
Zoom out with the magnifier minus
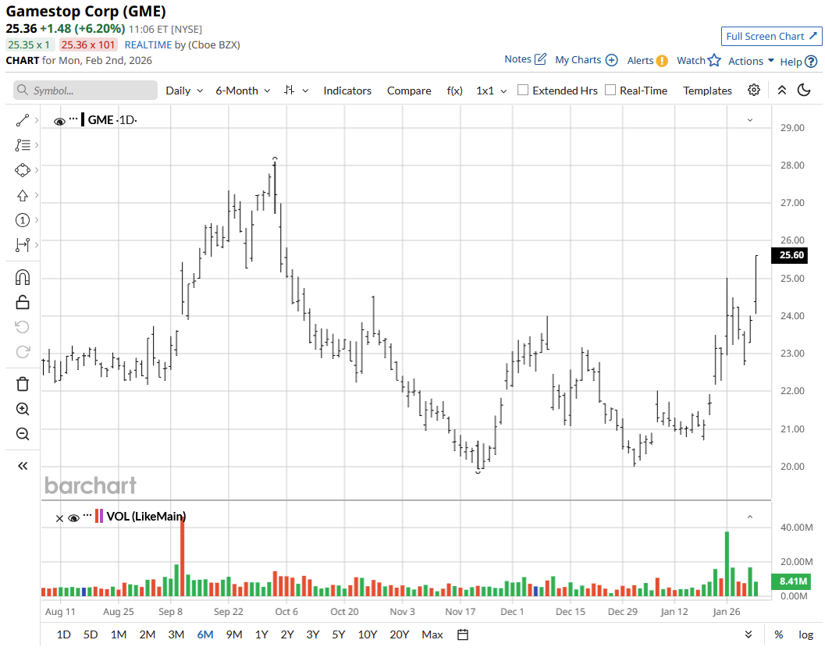click(x=23, y=434)
